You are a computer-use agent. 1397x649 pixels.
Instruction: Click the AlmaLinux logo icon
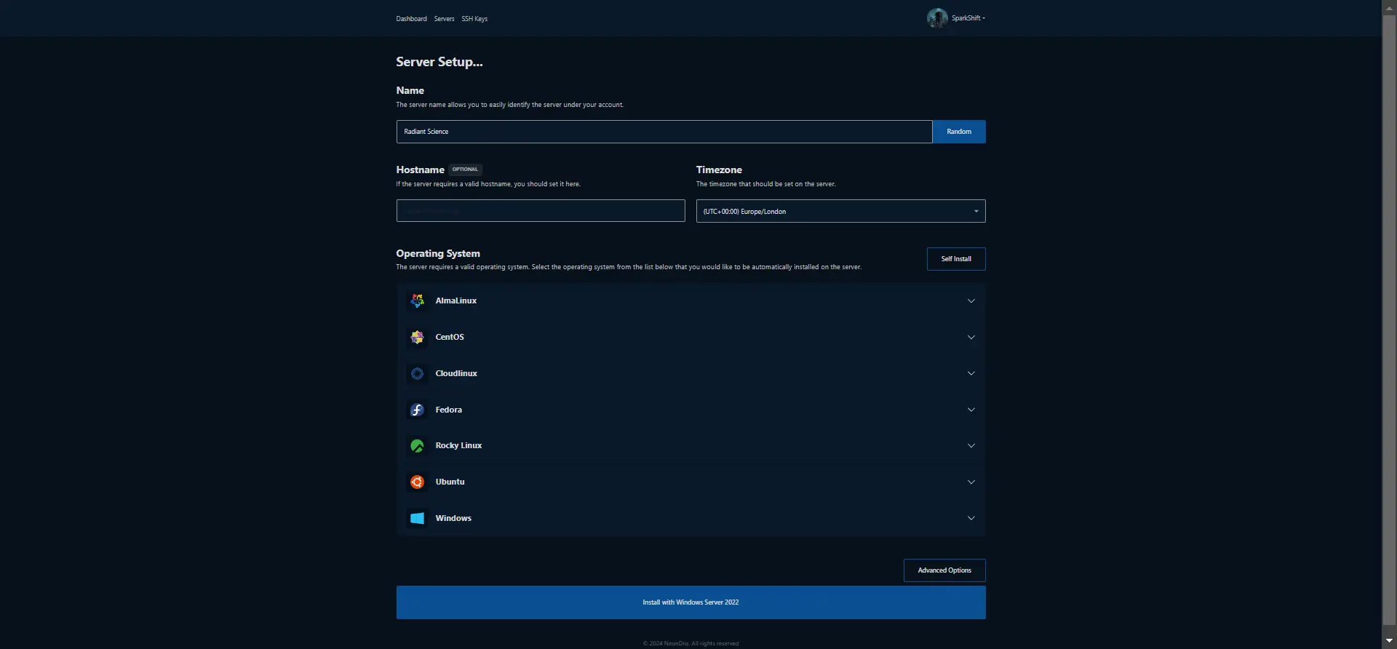(417, 301)
